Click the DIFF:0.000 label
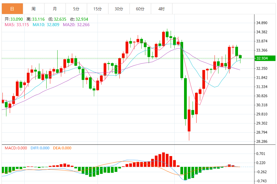 click(x=40, y=148)
